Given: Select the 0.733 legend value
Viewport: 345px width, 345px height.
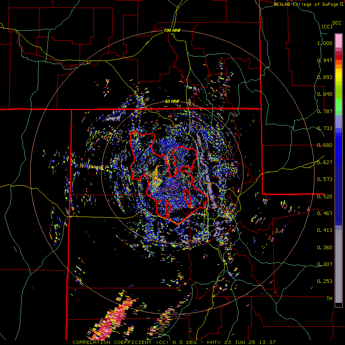Looking at the screenshot, I should 325,128.
